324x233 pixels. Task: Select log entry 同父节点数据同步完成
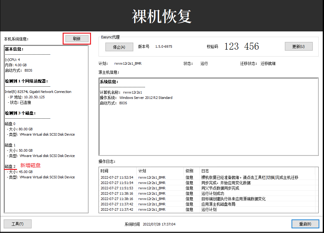coord(220,188)
